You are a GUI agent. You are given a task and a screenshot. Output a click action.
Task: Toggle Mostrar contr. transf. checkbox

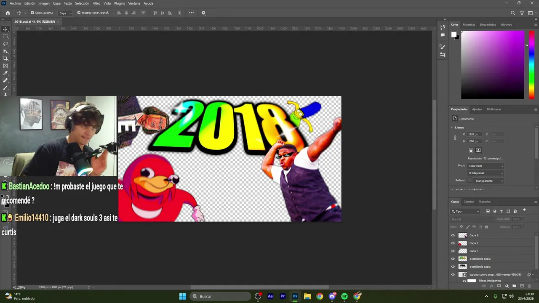tap(79, 13)
